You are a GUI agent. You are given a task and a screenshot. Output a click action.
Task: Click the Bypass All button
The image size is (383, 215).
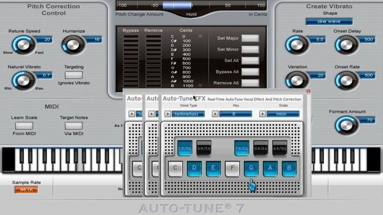click(x=250, y=72)
